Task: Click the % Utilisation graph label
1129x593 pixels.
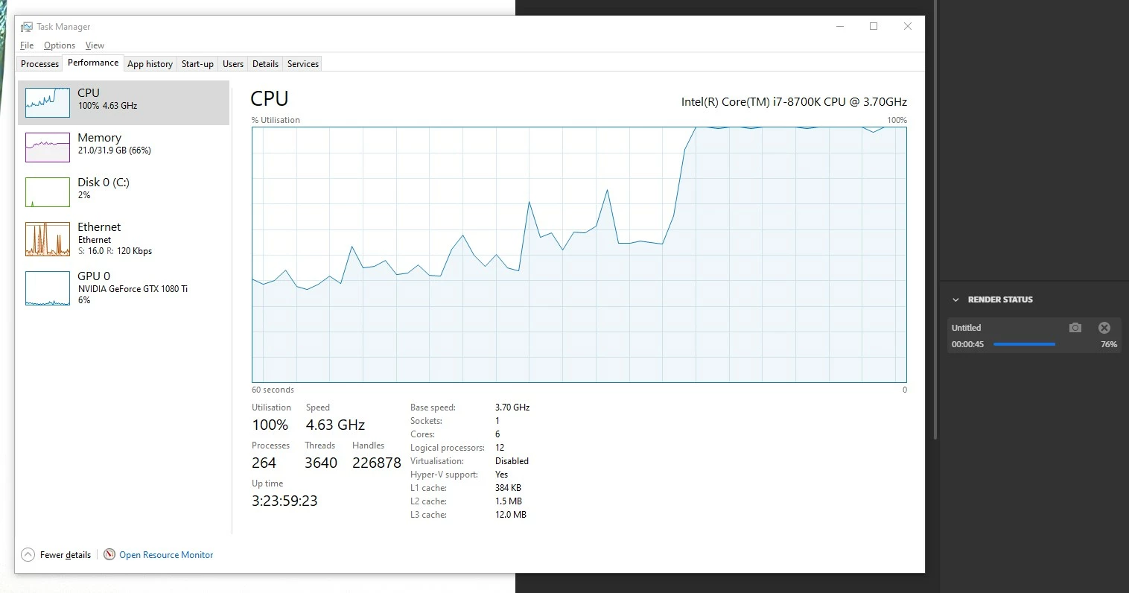Action: click(x=276, y=120)
